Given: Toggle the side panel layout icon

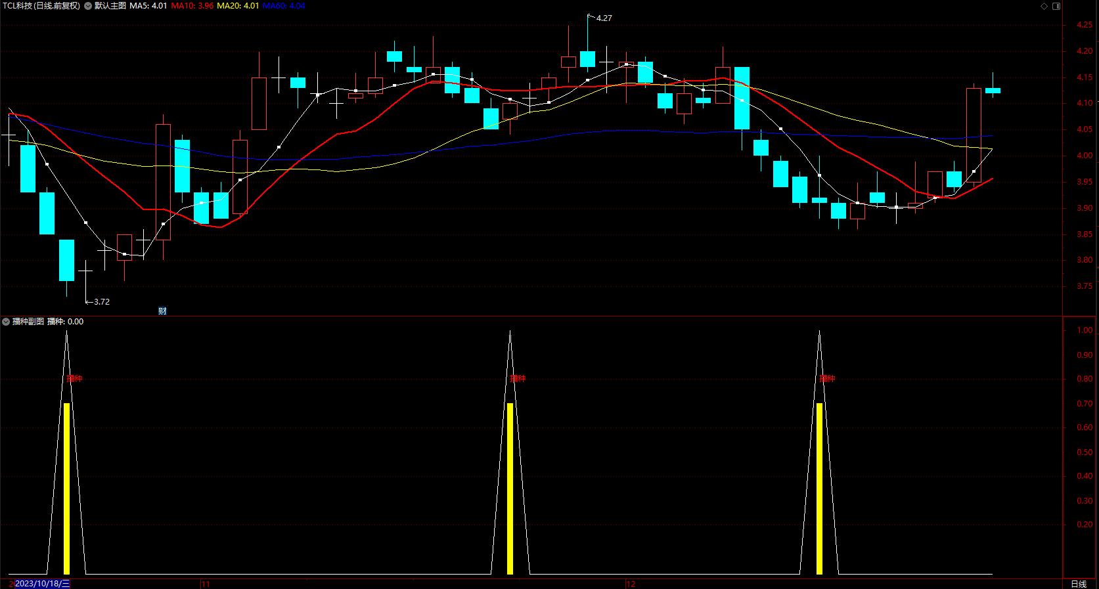Looking at the screenshot, I should [1056, 6].
